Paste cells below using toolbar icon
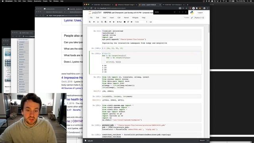 point(106,22)
